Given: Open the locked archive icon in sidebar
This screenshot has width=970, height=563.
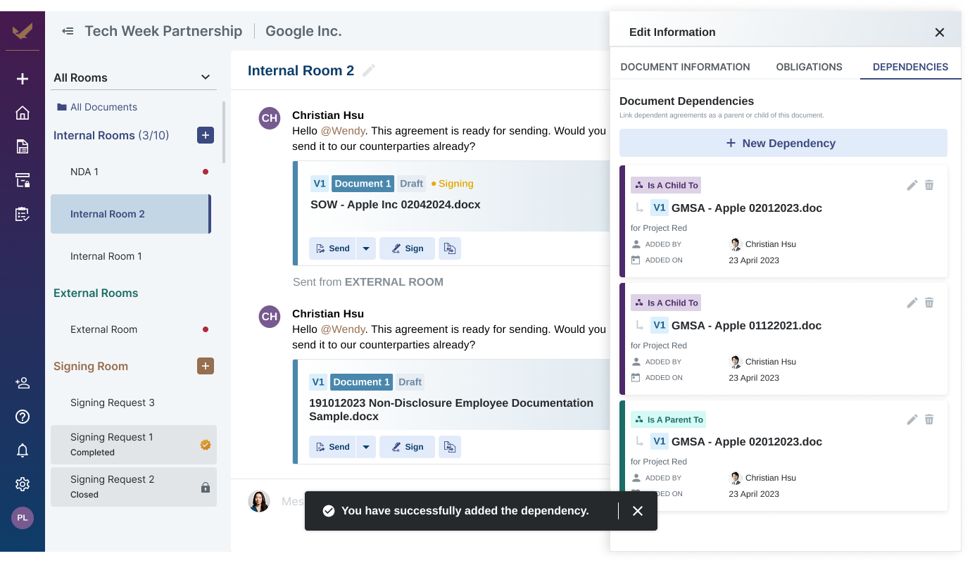Looking at the screenshot, I should pos(23,180).
